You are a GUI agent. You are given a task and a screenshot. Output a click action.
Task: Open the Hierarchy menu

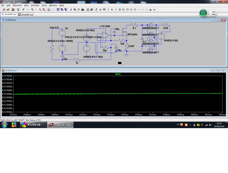point(17,5)
